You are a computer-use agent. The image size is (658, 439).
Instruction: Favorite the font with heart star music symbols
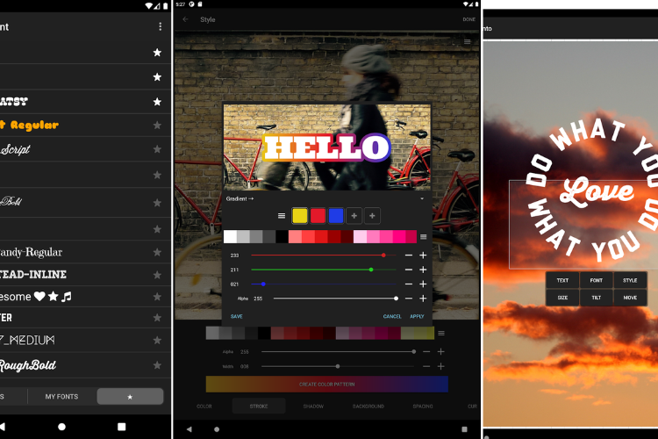point(157,297)
